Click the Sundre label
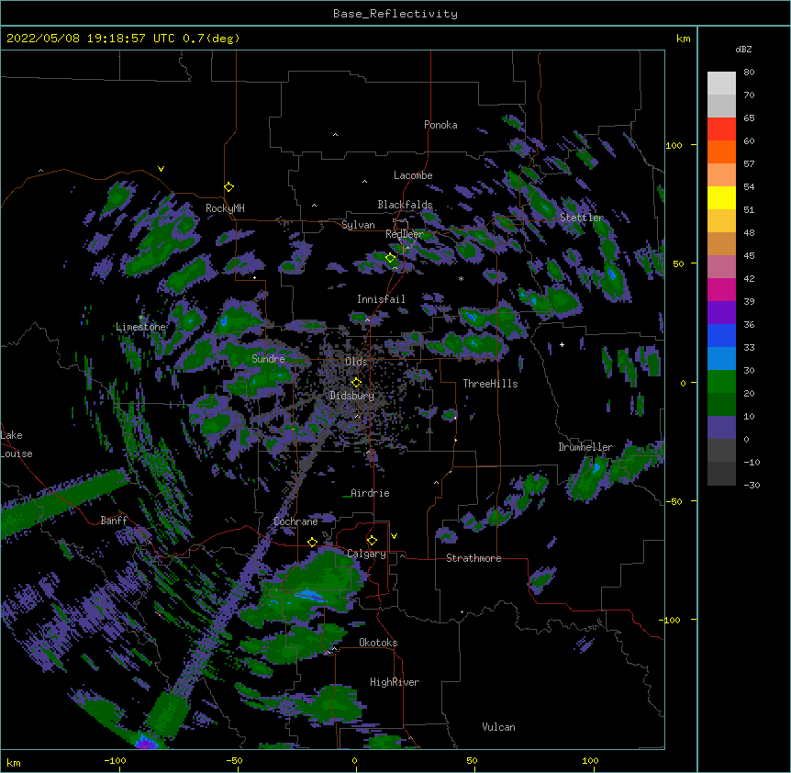 268,359
